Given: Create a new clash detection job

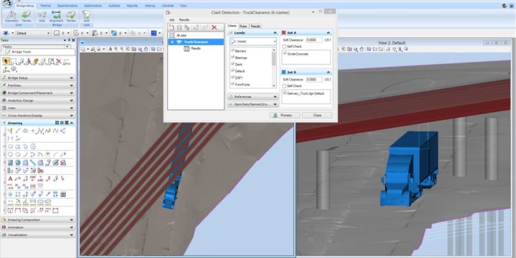Looking at the screenshot, I should point(172,28).
